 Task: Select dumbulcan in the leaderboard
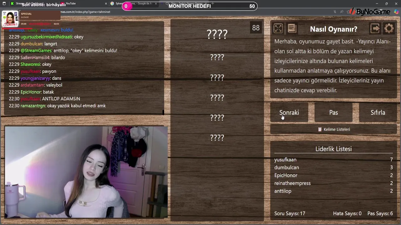pos(287,167)
